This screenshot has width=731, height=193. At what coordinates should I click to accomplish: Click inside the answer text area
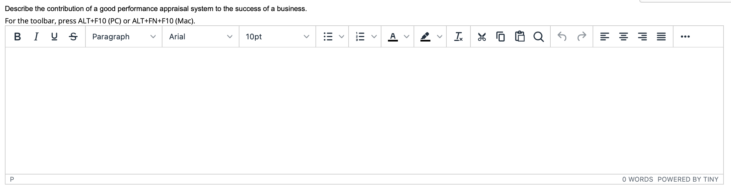tap(364, 110)
